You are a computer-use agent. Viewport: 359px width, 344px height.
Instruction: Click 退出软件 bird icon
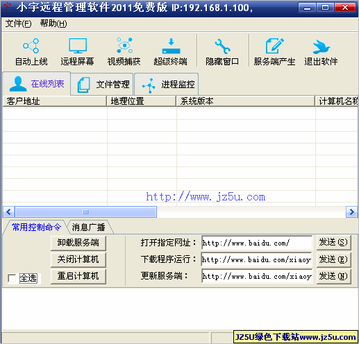click(x=322, y=46)
